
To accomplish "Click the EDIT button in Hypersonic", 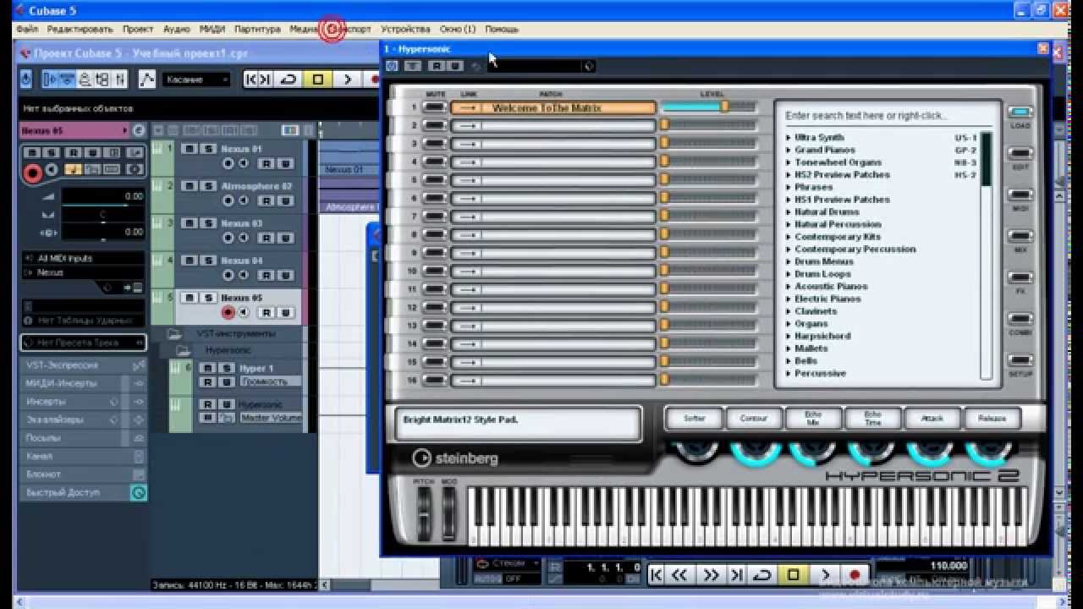I will 1020,154.
